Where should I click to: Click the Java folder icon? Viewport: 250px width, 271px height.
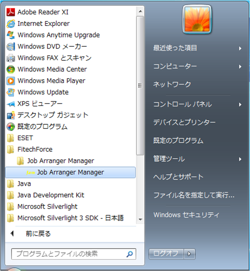pos(11,184)
